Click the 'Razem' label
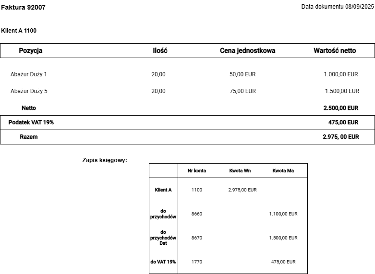 pyautogui.click(x=29, y=137)
